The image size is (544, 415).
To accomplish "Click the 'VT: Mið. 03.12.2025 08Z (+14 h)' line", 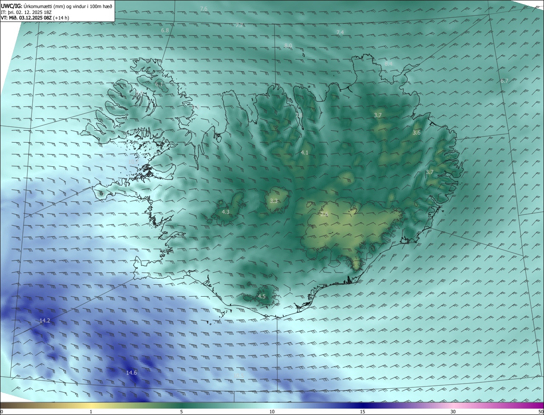I will click(35, 18).
